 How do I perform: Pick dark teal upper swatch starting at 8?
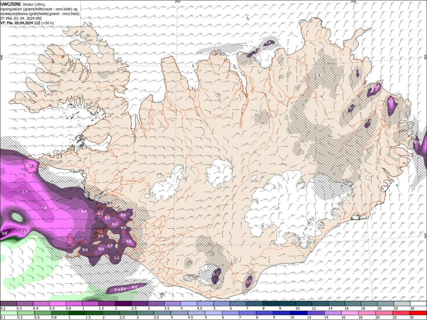click(x=271, y=304)
